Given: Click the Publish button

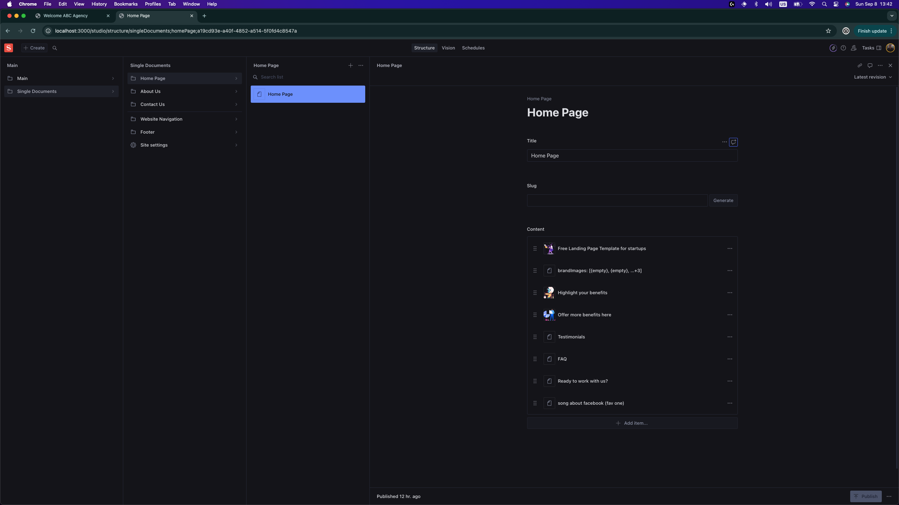Looking at the screenshot, I should click(865, 496).
